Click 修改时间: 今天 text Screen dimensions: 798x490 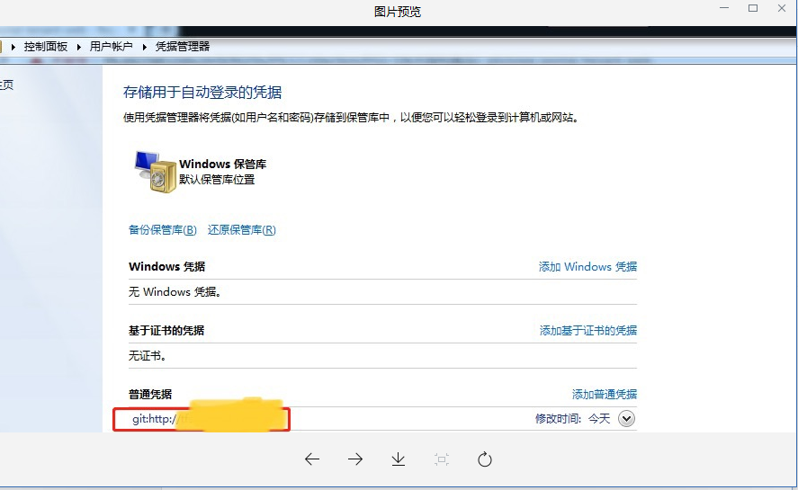[x=572, y=419]
